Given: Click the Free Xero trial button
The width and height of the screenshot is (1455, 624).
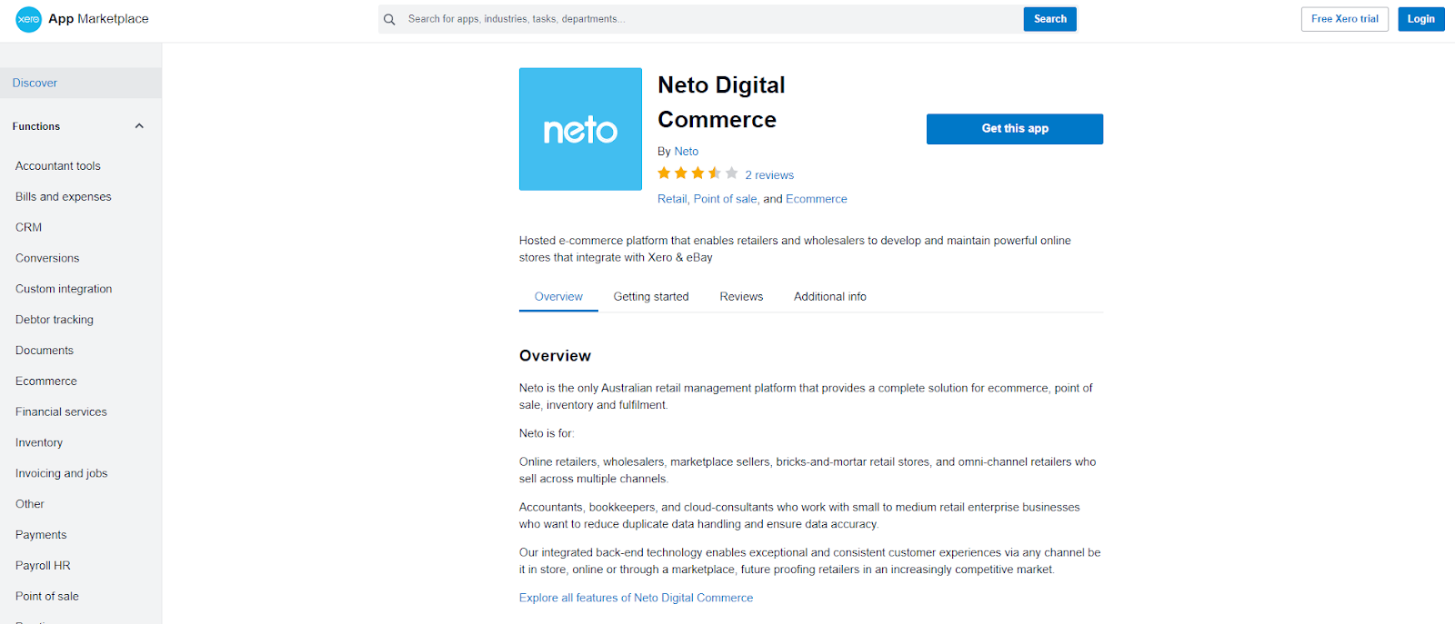Looking at the screenshot, I should point(1344,19).
